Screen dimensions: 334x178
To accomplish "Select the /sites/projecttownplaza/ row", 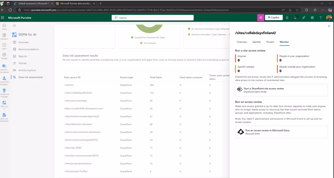I will tap(146, 164).
